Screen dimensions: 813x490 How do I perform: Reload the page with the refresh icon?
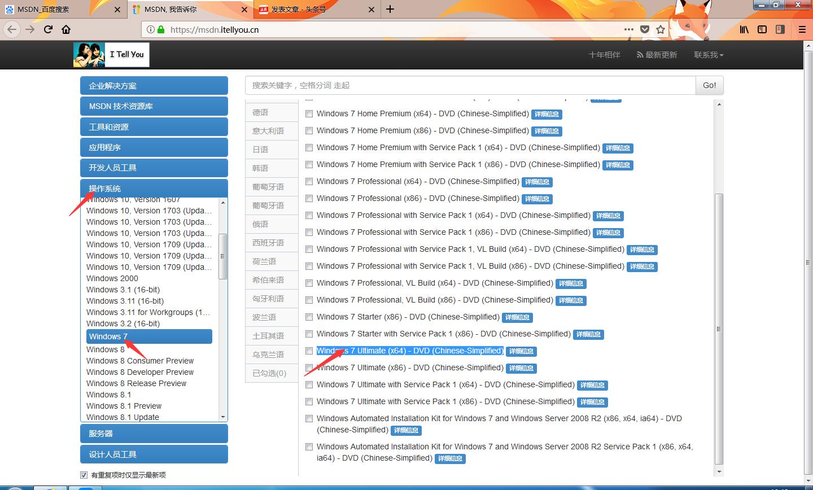click(47, 29)
